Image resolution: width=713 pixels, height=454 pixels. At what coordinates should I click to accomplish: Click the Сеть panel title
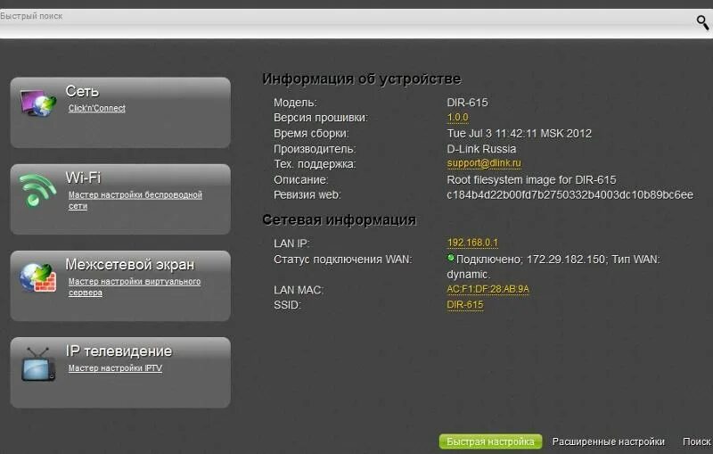[x=82, y=91]
